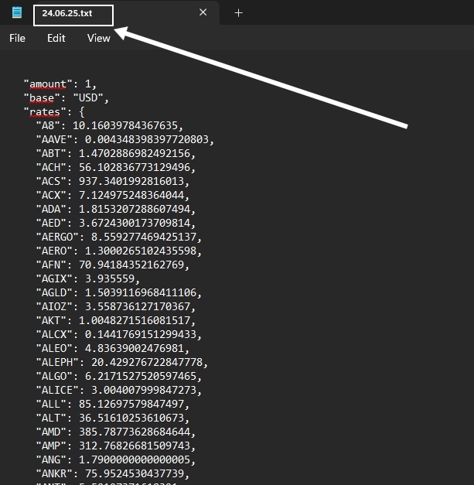Click the "AMD" rate line
Screen dimensions: 474x485
pos(115,432)
